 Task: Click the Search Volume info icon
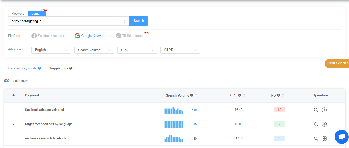coord(192,95)
